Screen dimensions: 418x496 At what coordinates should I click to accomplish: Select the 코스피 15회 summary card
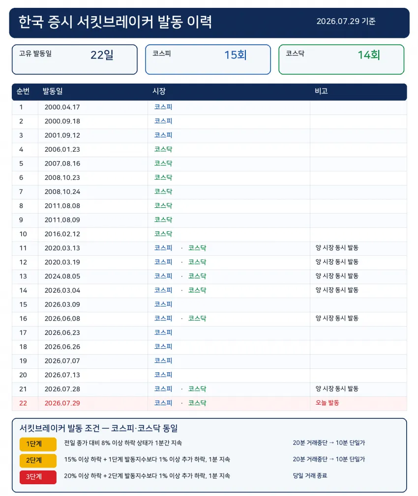point(208,59)
